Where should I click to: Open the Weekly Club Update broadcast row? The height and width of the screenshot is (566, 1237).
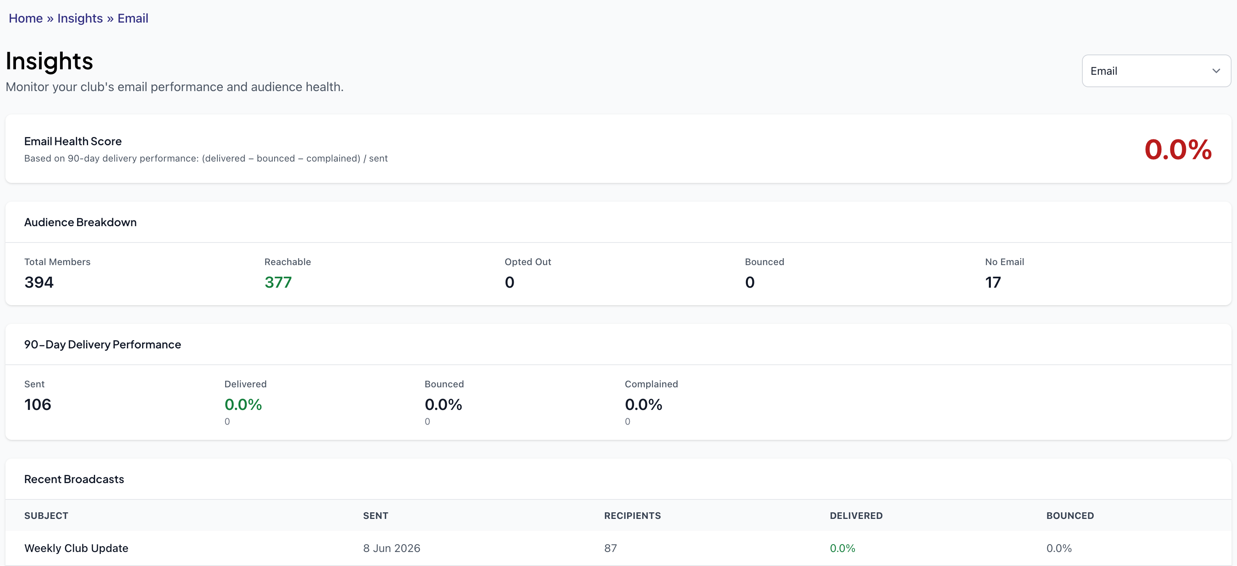click(618, 548)
